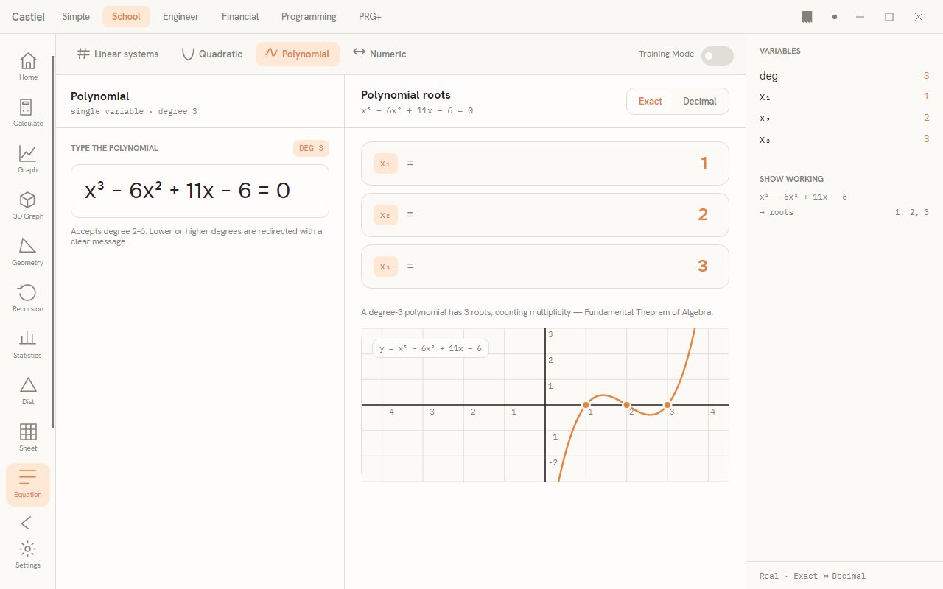Viewport: 943px width, 589px height.
Task: Maximize the Castiel window
Action: coord(889,17)
